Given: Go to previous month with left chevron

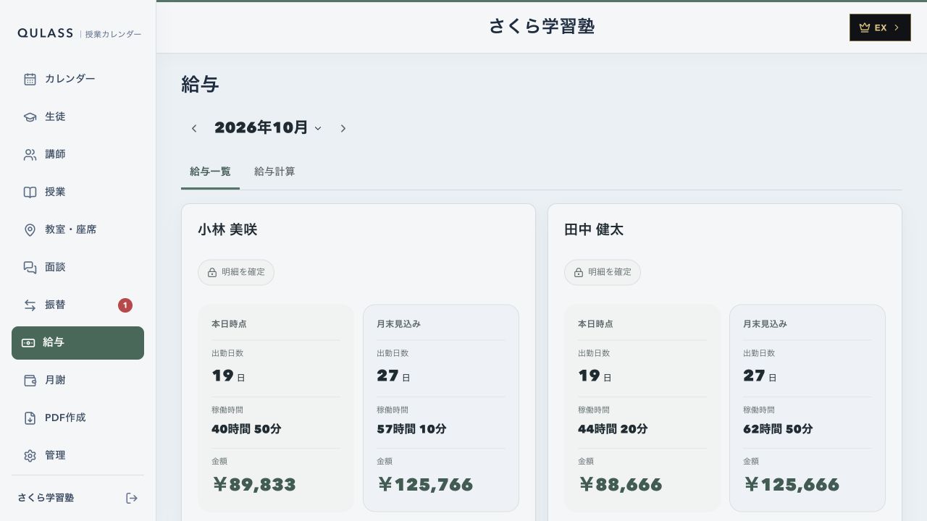Looking at the screenshot, I should pos(194,128).
